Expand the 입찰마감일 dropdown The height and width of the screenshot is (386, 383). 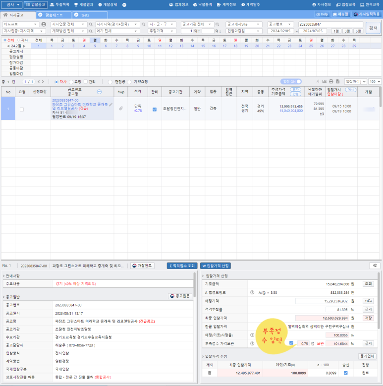click(x=243, y=31)
